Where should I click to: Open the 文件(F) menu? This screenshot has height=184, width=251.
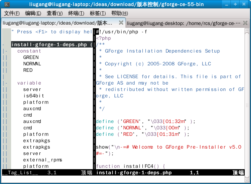(x=12, y=13)
